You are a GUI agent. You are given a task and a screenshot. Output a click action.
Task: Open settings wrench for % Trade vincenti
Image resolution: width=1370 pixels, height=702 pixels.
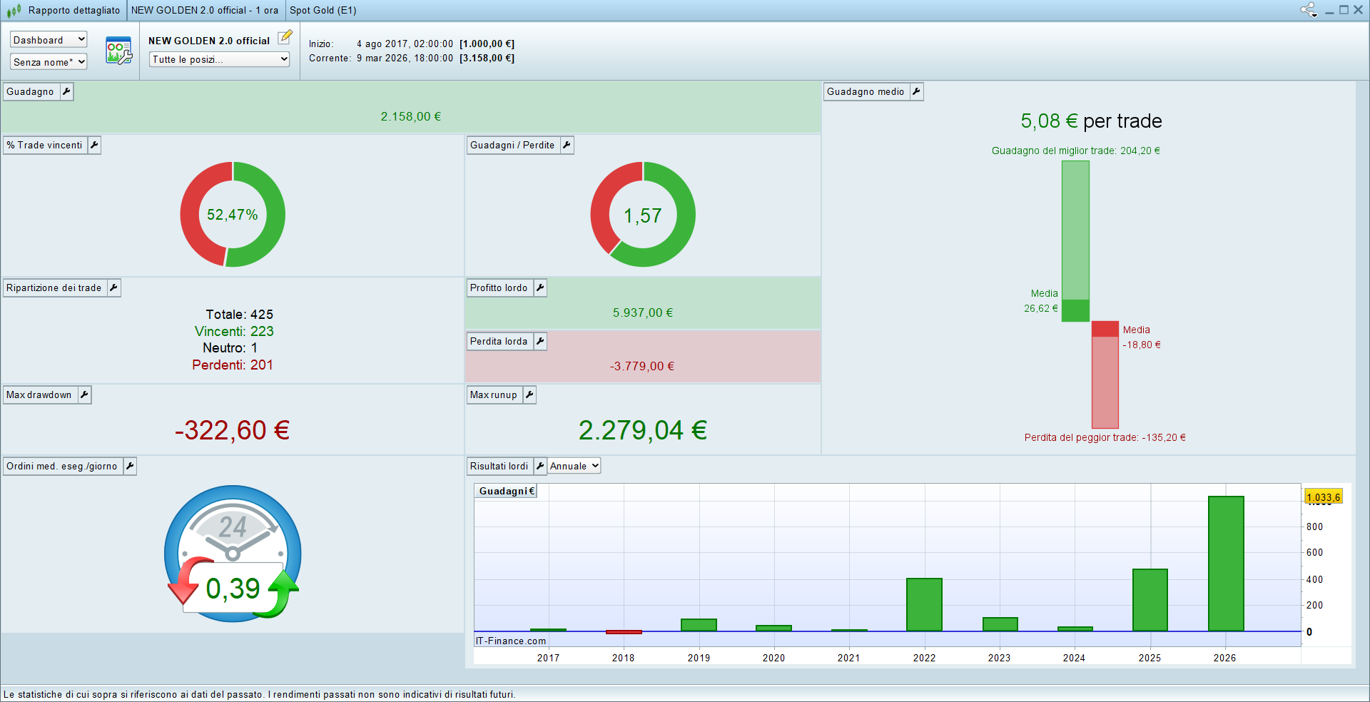94,145
